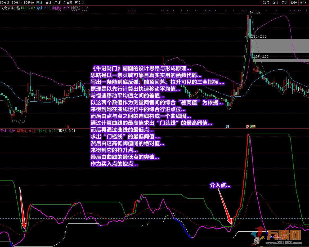Open the 天衰演算初稿 indicator name
The height and width of the screenshot is (247, 309).
pos(10,8)
